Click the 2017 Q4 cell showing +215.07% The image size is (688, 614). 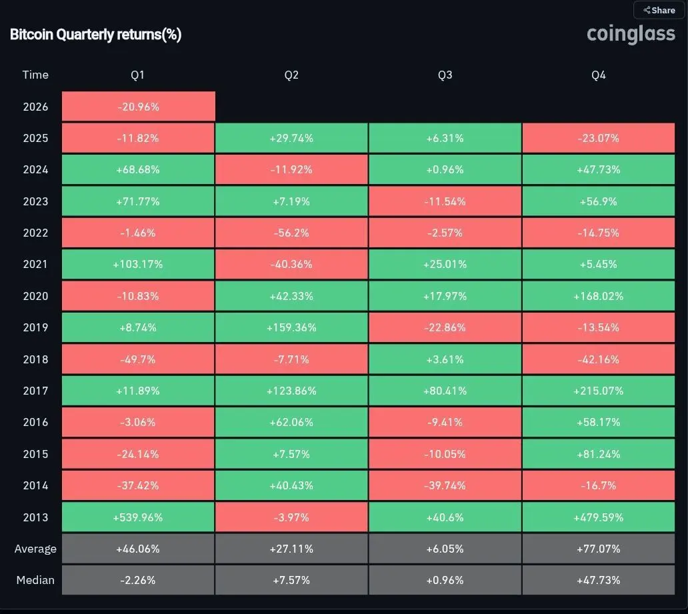click(599, 391)
